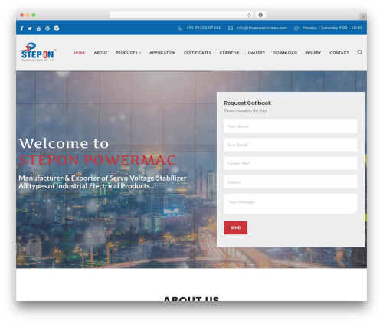
Task: Expand the Products dropdown menu
Action: tap(128, 53)
